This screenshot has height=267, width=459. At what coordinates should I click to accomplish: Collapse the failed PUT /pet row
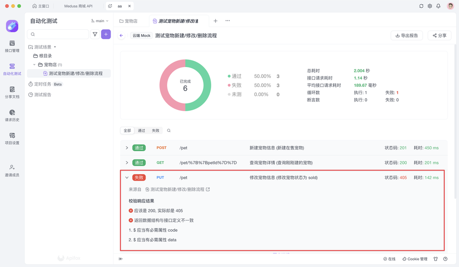coord(127,177)
